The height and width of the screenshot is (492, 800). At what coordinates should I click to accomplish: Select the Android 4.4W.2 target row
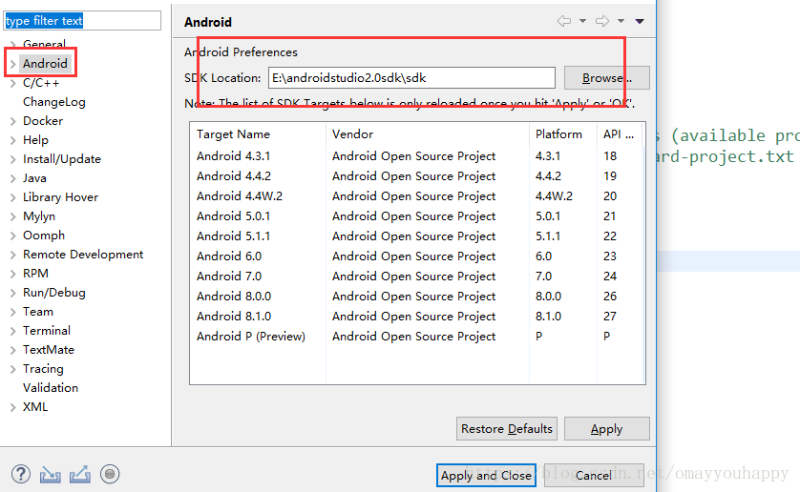tap(417, 196)
